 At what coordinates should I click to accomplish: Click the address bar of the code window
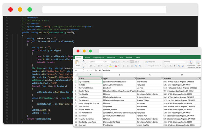104,10
